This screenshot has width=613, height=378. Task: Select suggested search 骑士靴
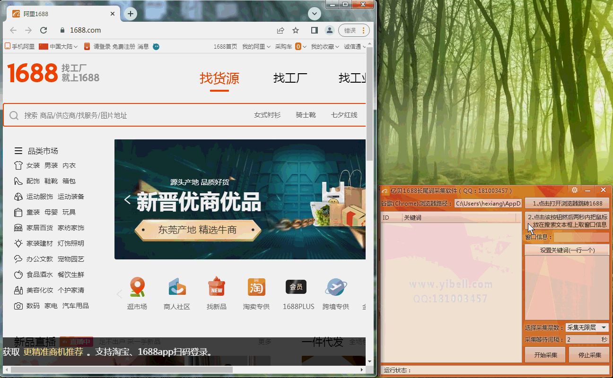306,115
